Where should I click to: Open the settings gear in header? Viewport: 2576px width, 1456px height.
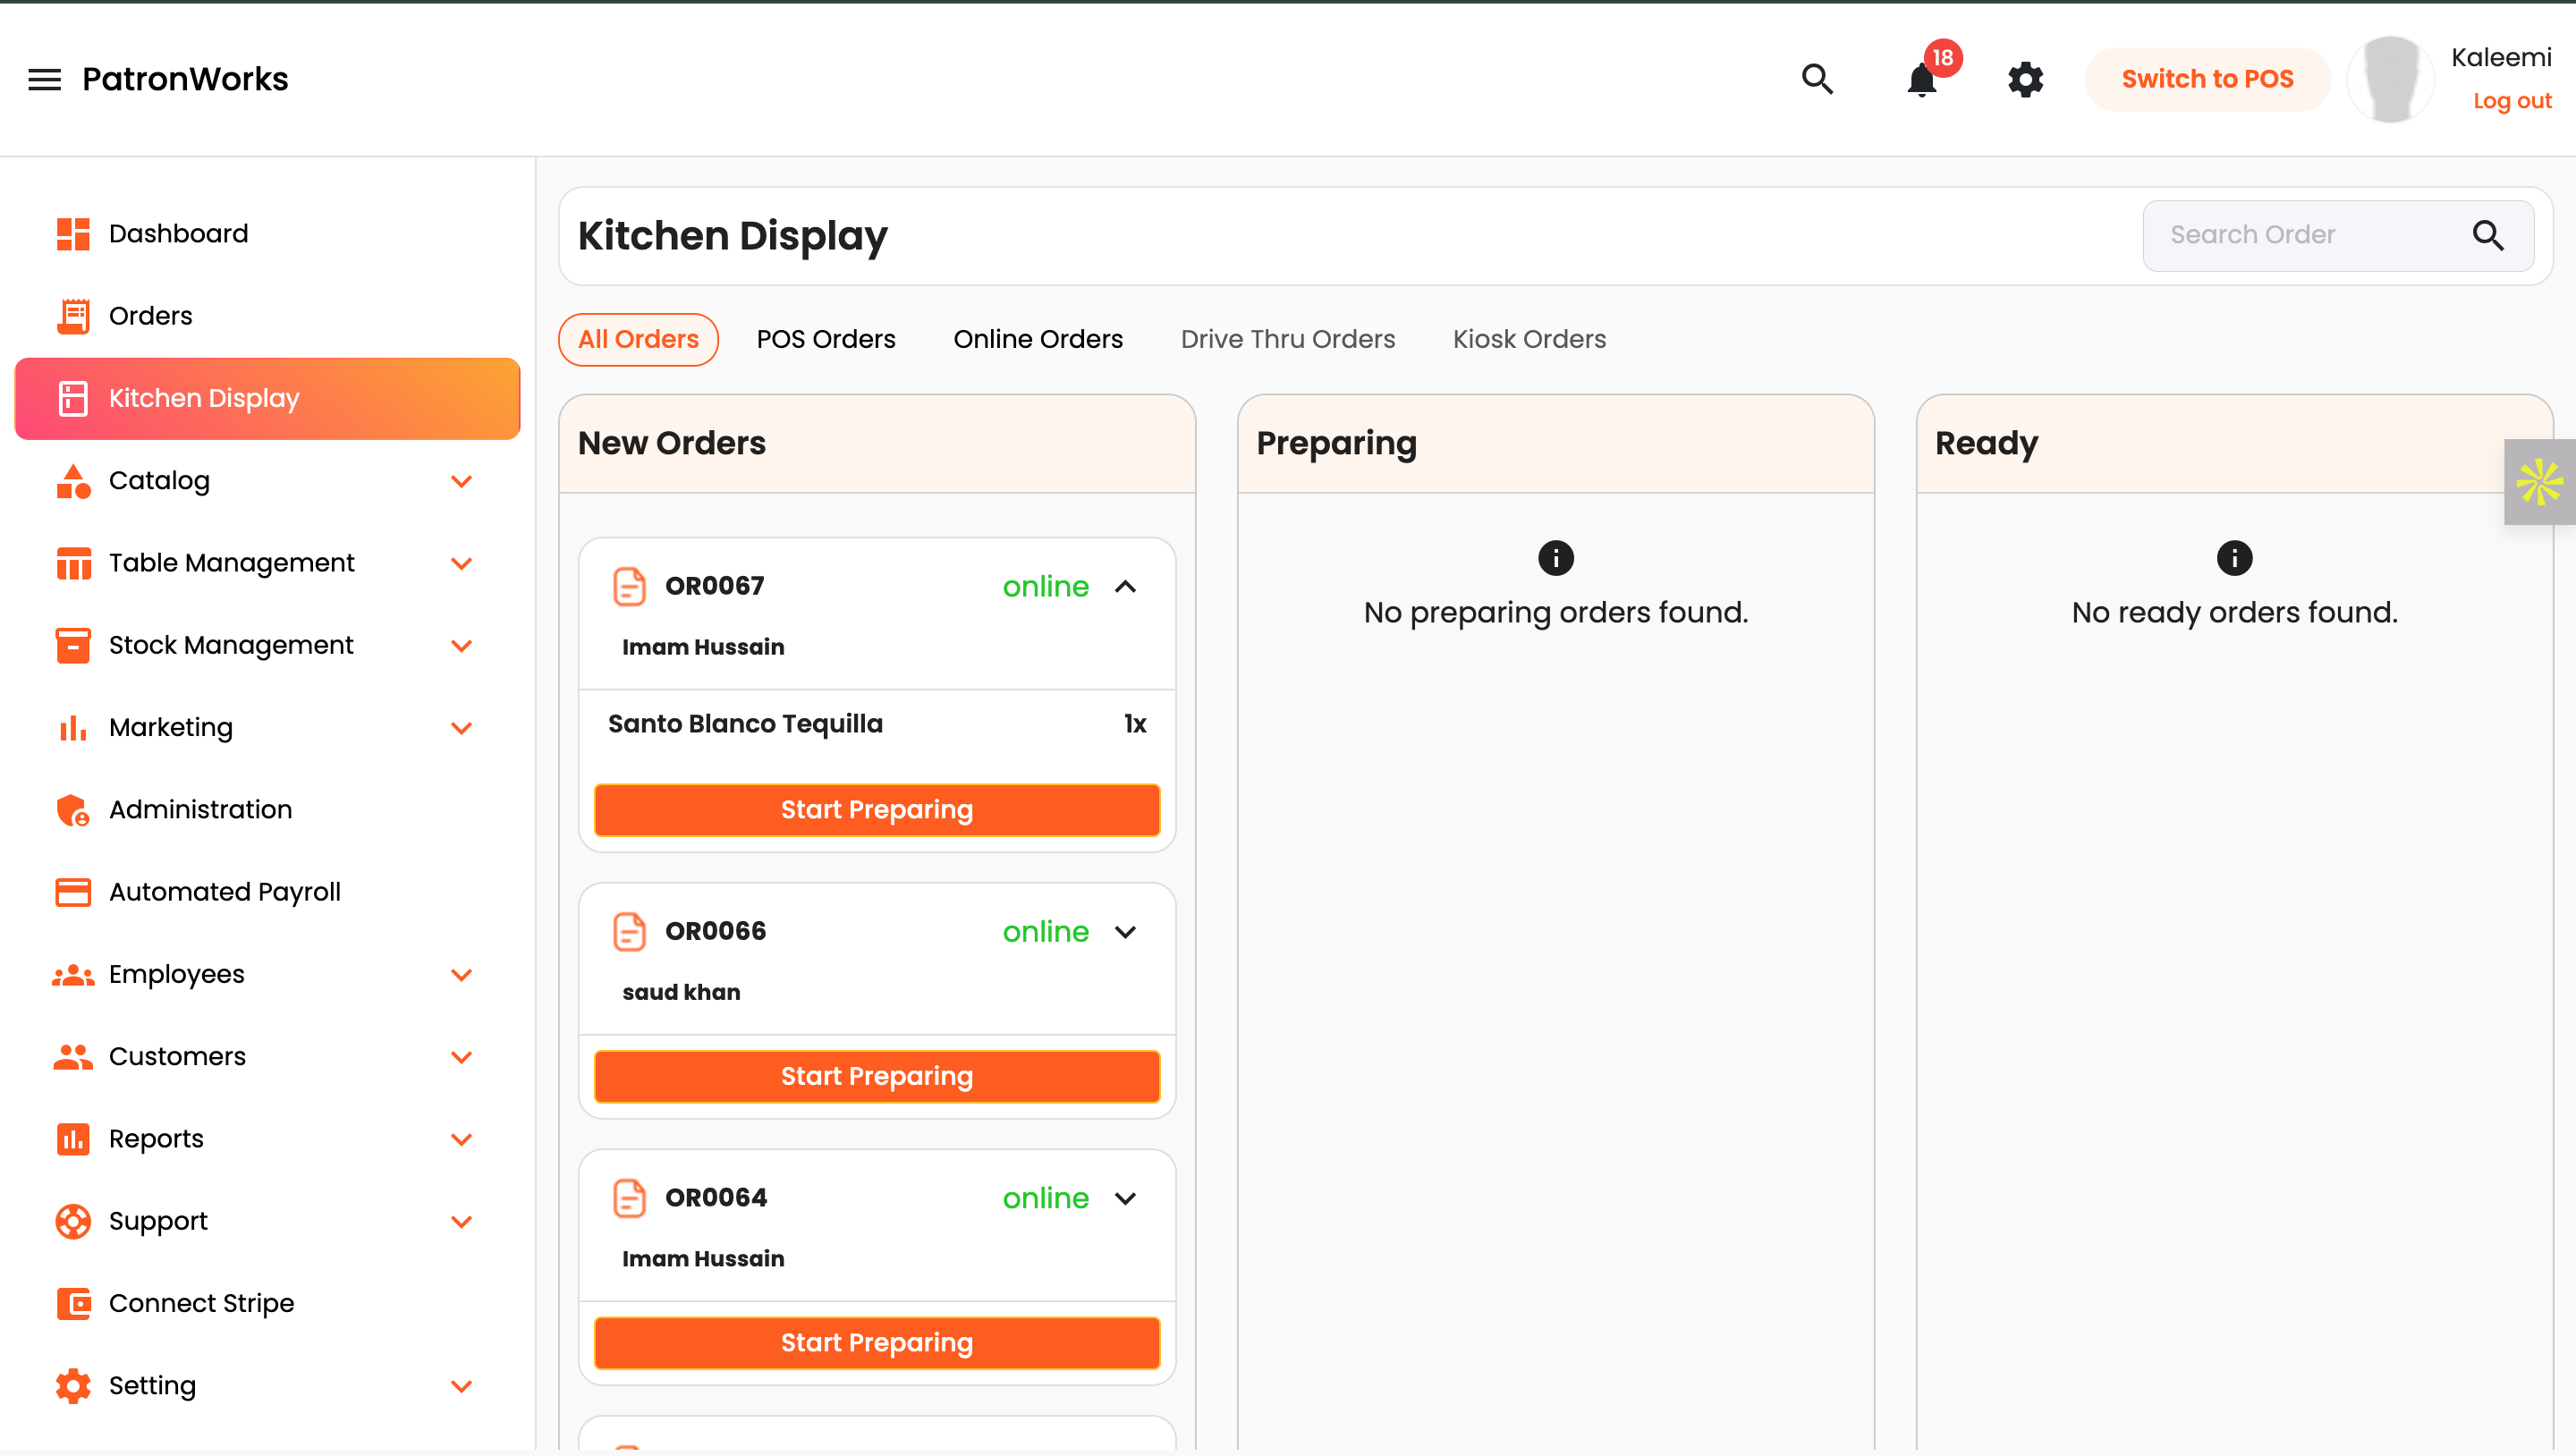pos(2025,79)
